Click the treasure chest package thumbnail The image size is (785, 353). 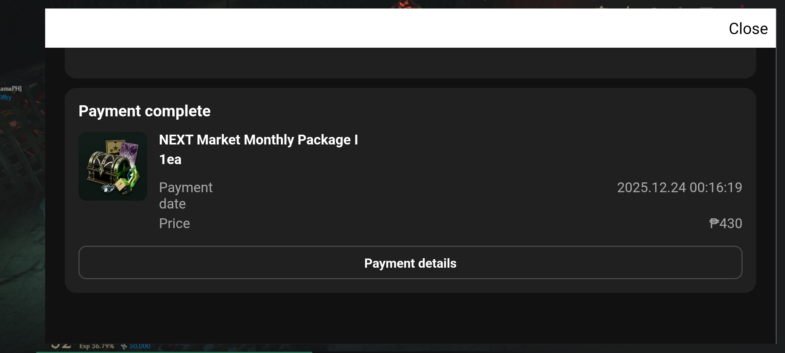(x=113, y=166)
